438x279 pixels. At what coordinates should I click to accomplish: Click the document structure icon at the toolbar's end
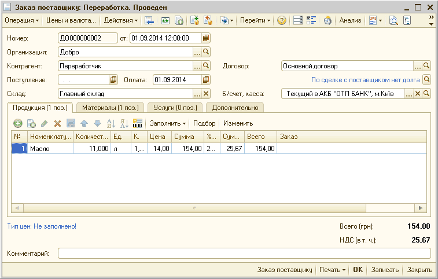tap(407, 20)
